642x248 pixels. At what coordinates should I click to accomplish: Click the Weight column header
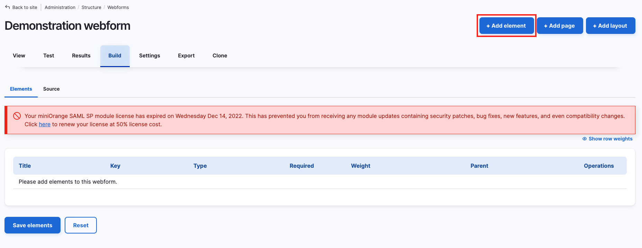coord(360,166)
